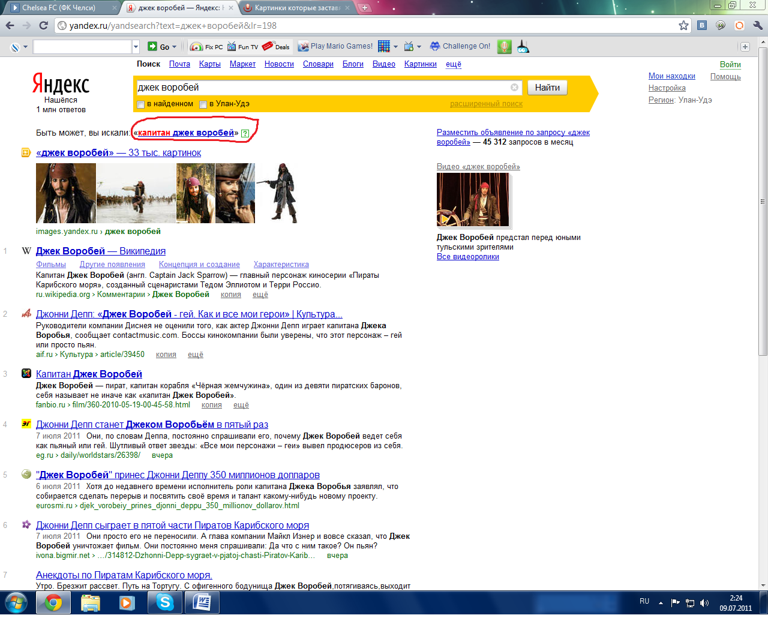This screenshot has width=768, height=627.
Task: Expand the toolbar search box dropdown
Action: coord(136,47)
